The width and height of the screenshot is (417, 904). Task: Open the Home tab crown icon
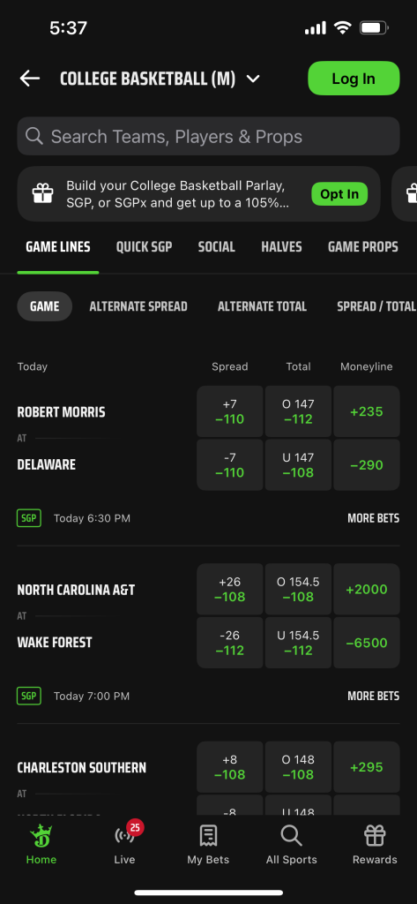click(x=41, y=835)
